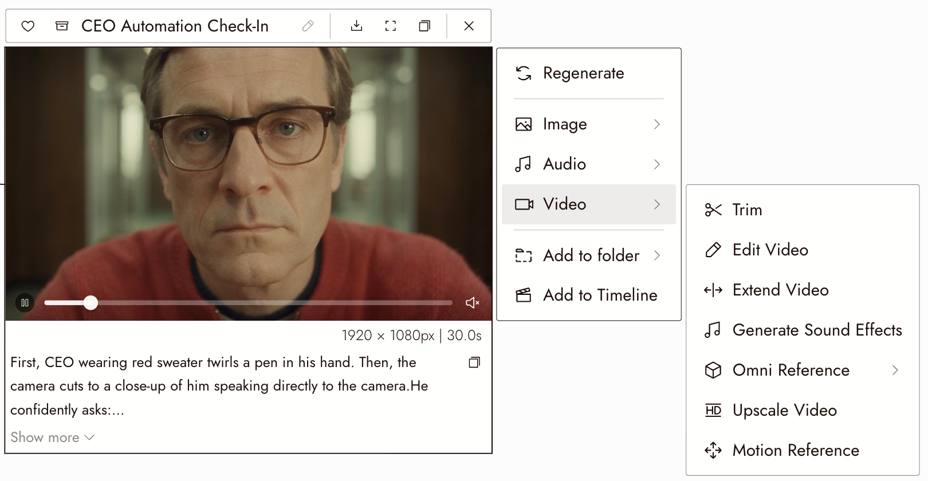Click the Image menu chevron arrow

click(657, 124)
